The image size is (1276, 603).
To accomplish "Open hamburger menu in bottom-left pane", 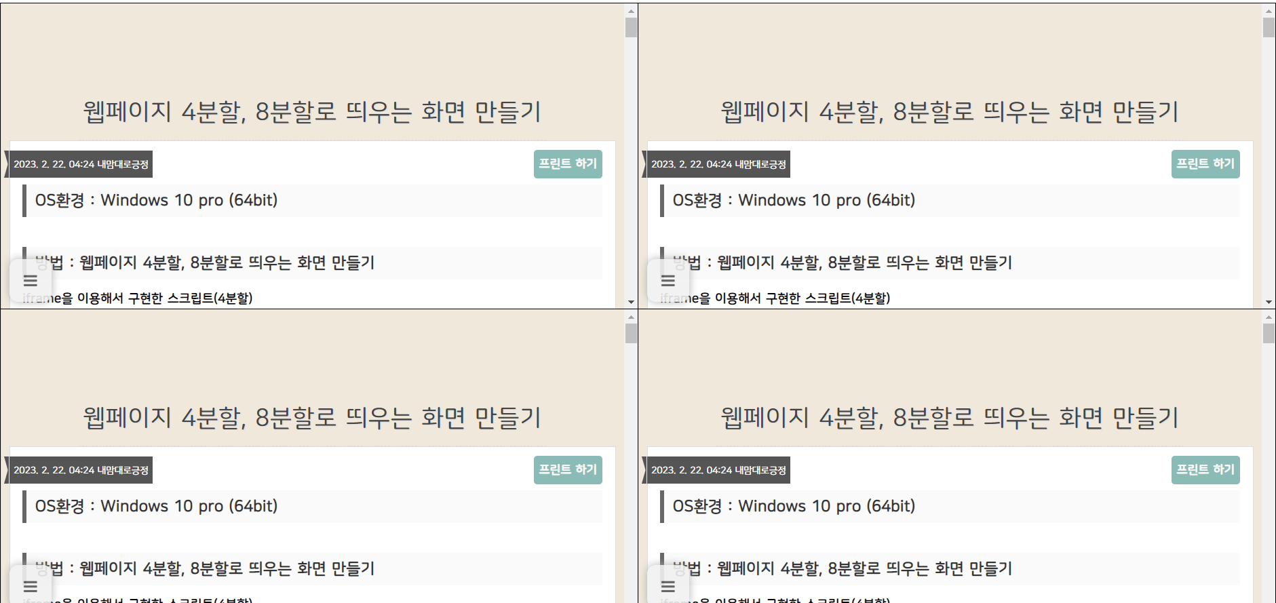I will click(x=31, y=586).
